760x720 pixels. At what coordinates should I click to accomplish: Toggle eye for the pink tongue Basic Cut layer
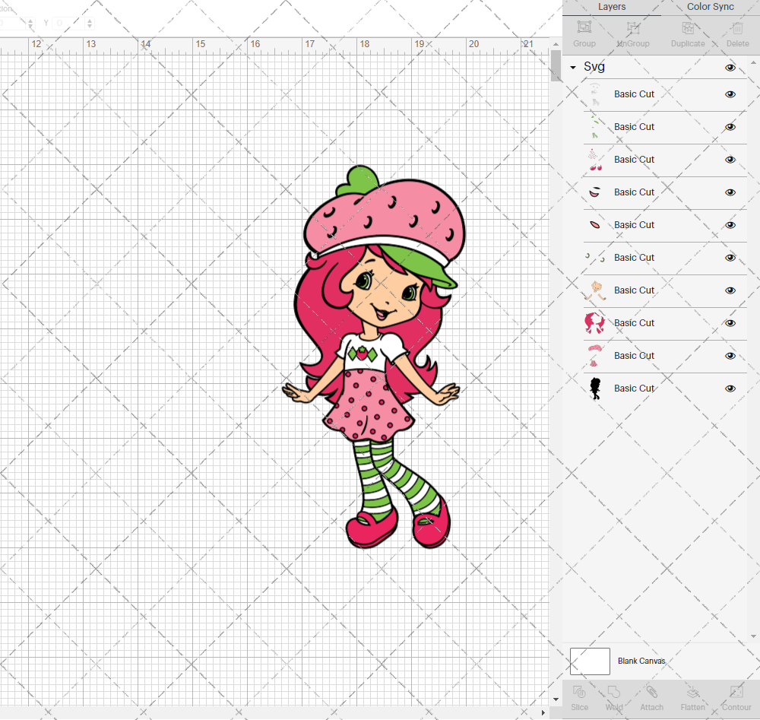pyautogui.click(x=730, y=225)
